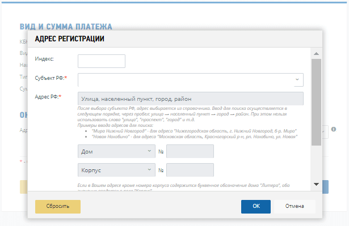349x226 pixels.
Task: Click the Вид и сумма платежа heading
Action: [66, 27]
